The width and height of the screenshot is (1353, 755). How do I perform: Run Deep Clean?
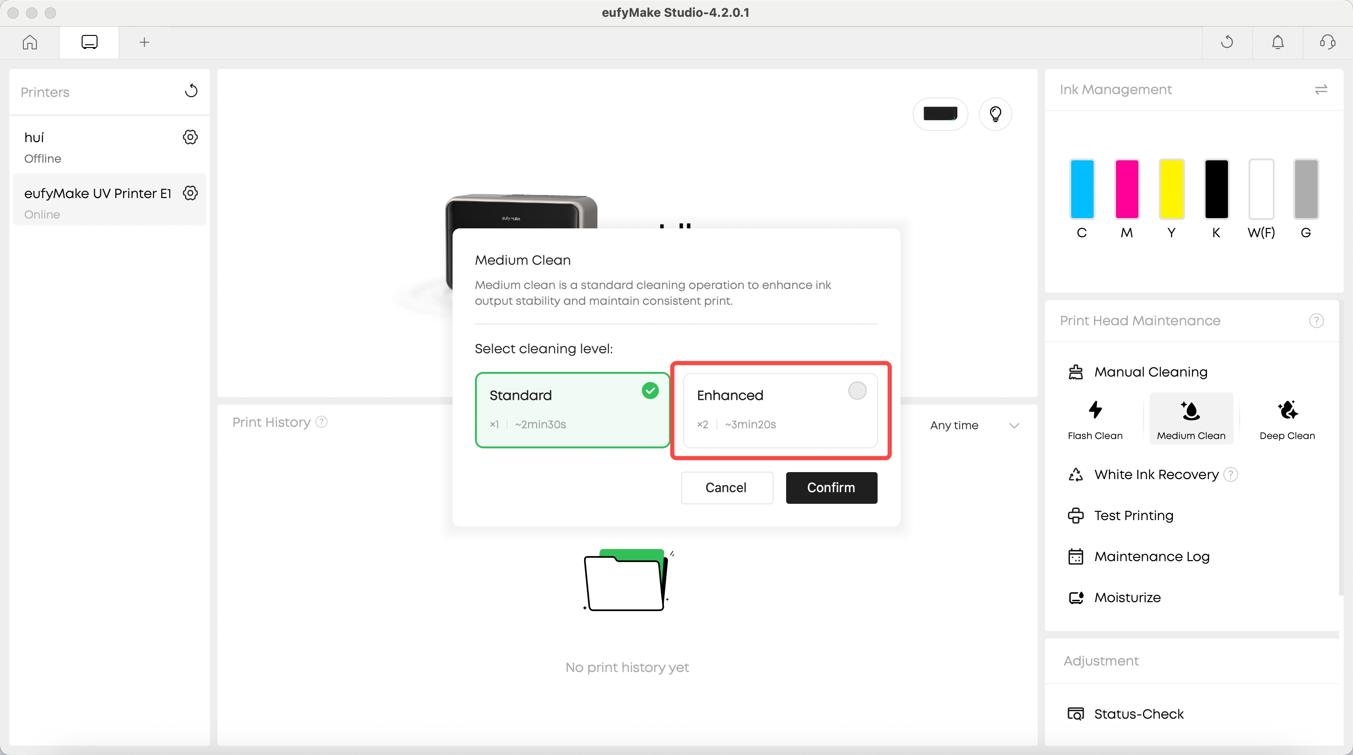click(x=1287, y=419)
